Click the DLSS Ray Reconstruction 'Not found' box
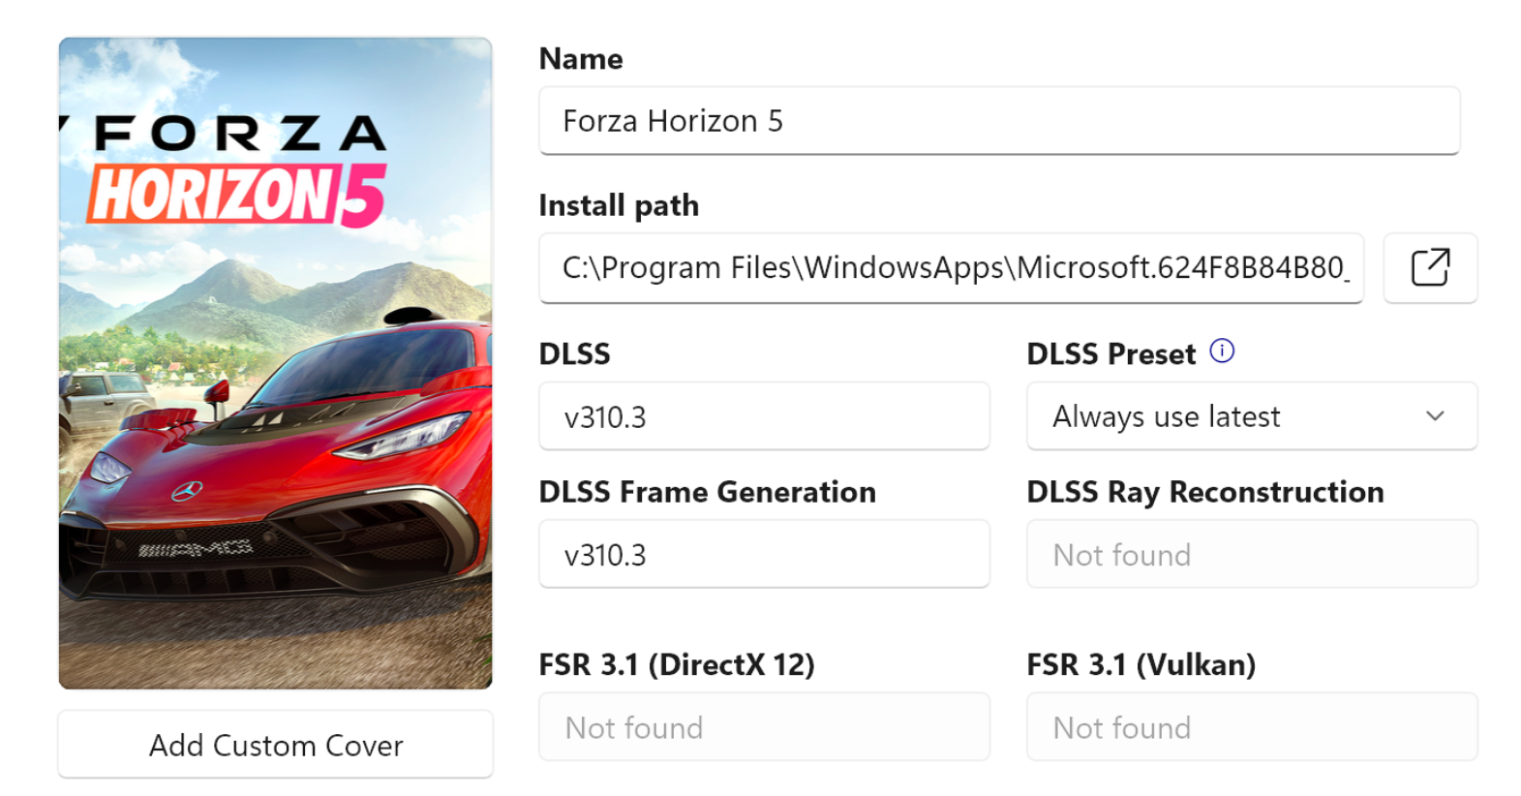This screenshot has height=796, width=1521. coord(1251,555)
